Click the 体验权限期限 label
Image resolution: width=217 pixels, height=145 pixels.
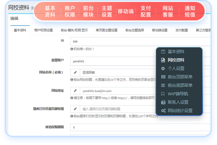(x=54, y=127)
